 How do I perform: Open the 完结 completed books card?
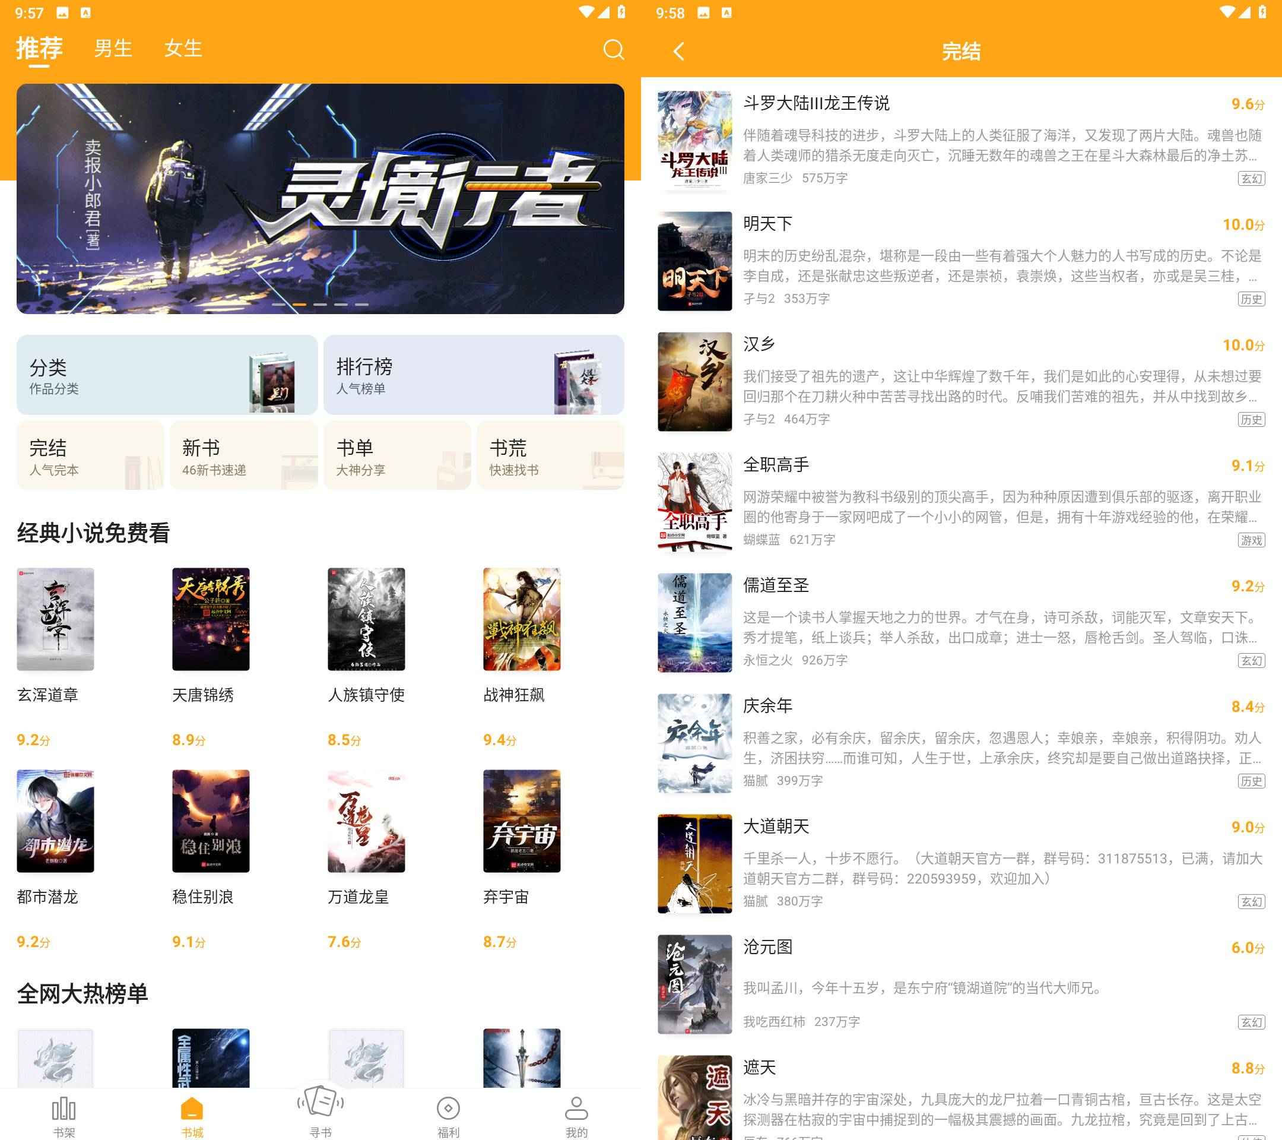coord(90,456)
